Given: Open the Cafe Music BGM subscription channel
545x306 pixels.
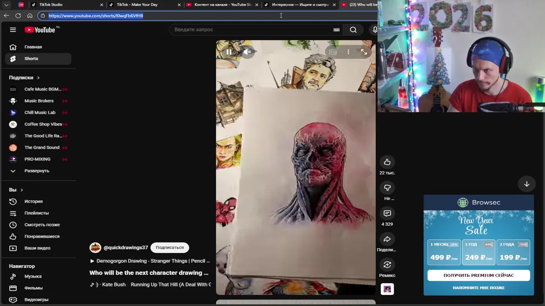Looking at the screenshot, I should [38, 89].
